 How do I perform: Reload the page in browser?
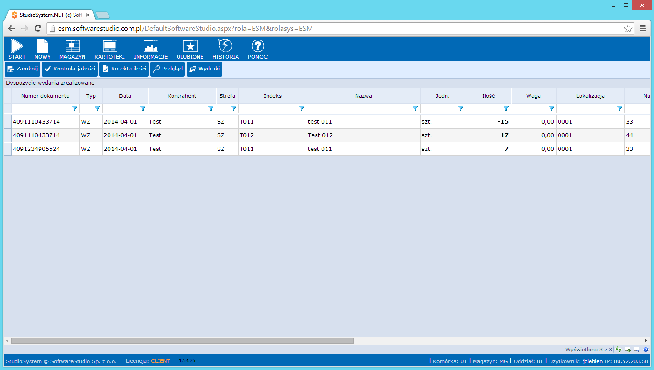38,28
